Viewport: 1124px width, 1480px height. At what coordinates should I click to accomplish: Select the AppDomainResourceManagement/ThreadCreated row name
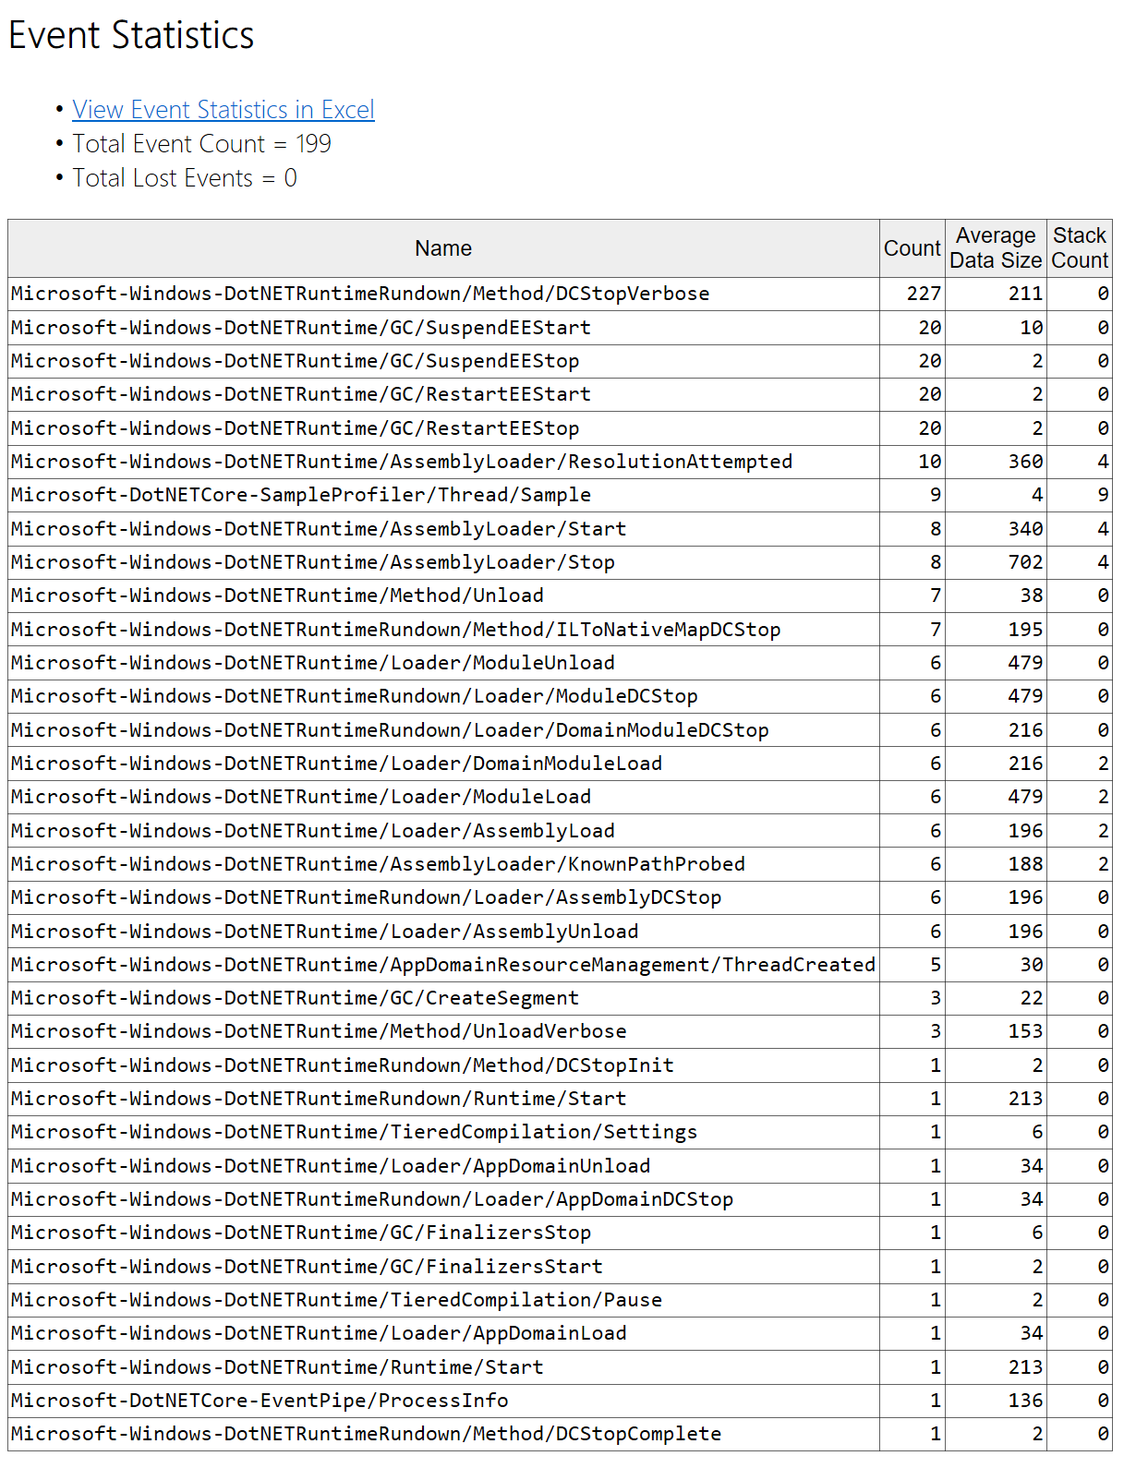[x=443, y=965]
